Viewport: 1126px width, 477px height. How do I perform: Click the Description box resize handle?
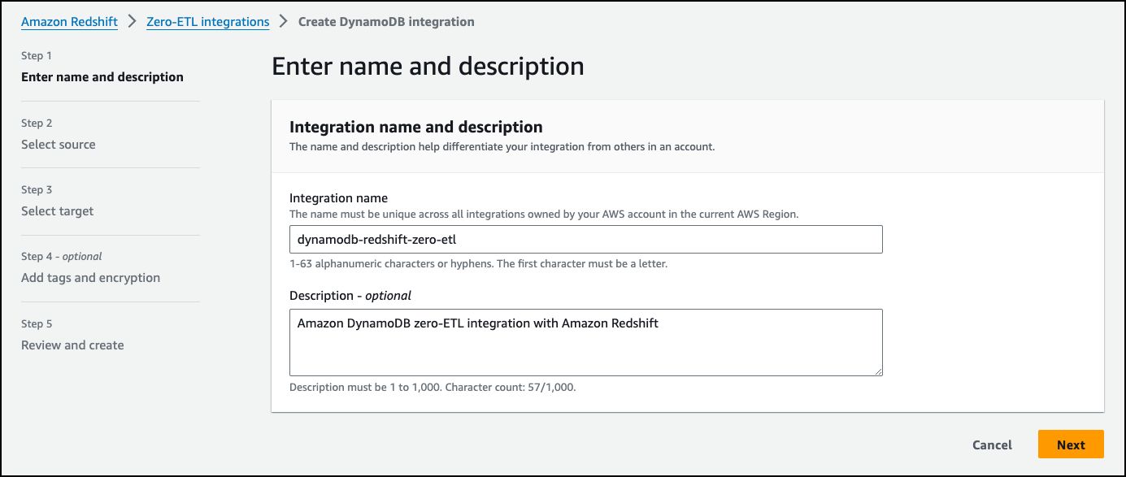(878, 371)
